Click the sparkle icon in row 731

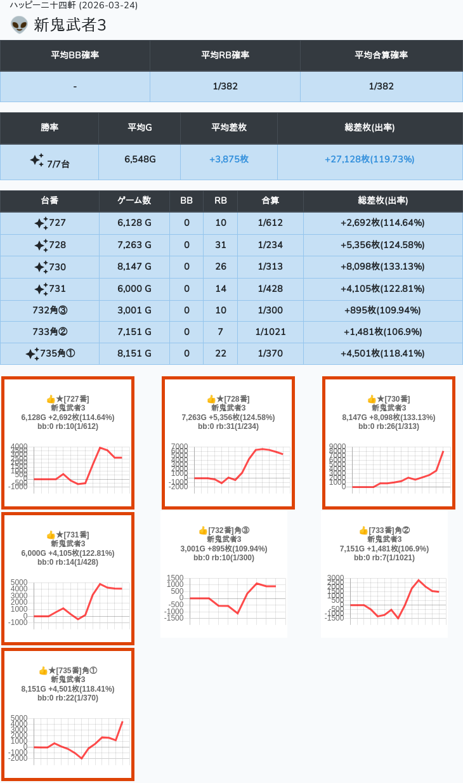pos(41,289)
